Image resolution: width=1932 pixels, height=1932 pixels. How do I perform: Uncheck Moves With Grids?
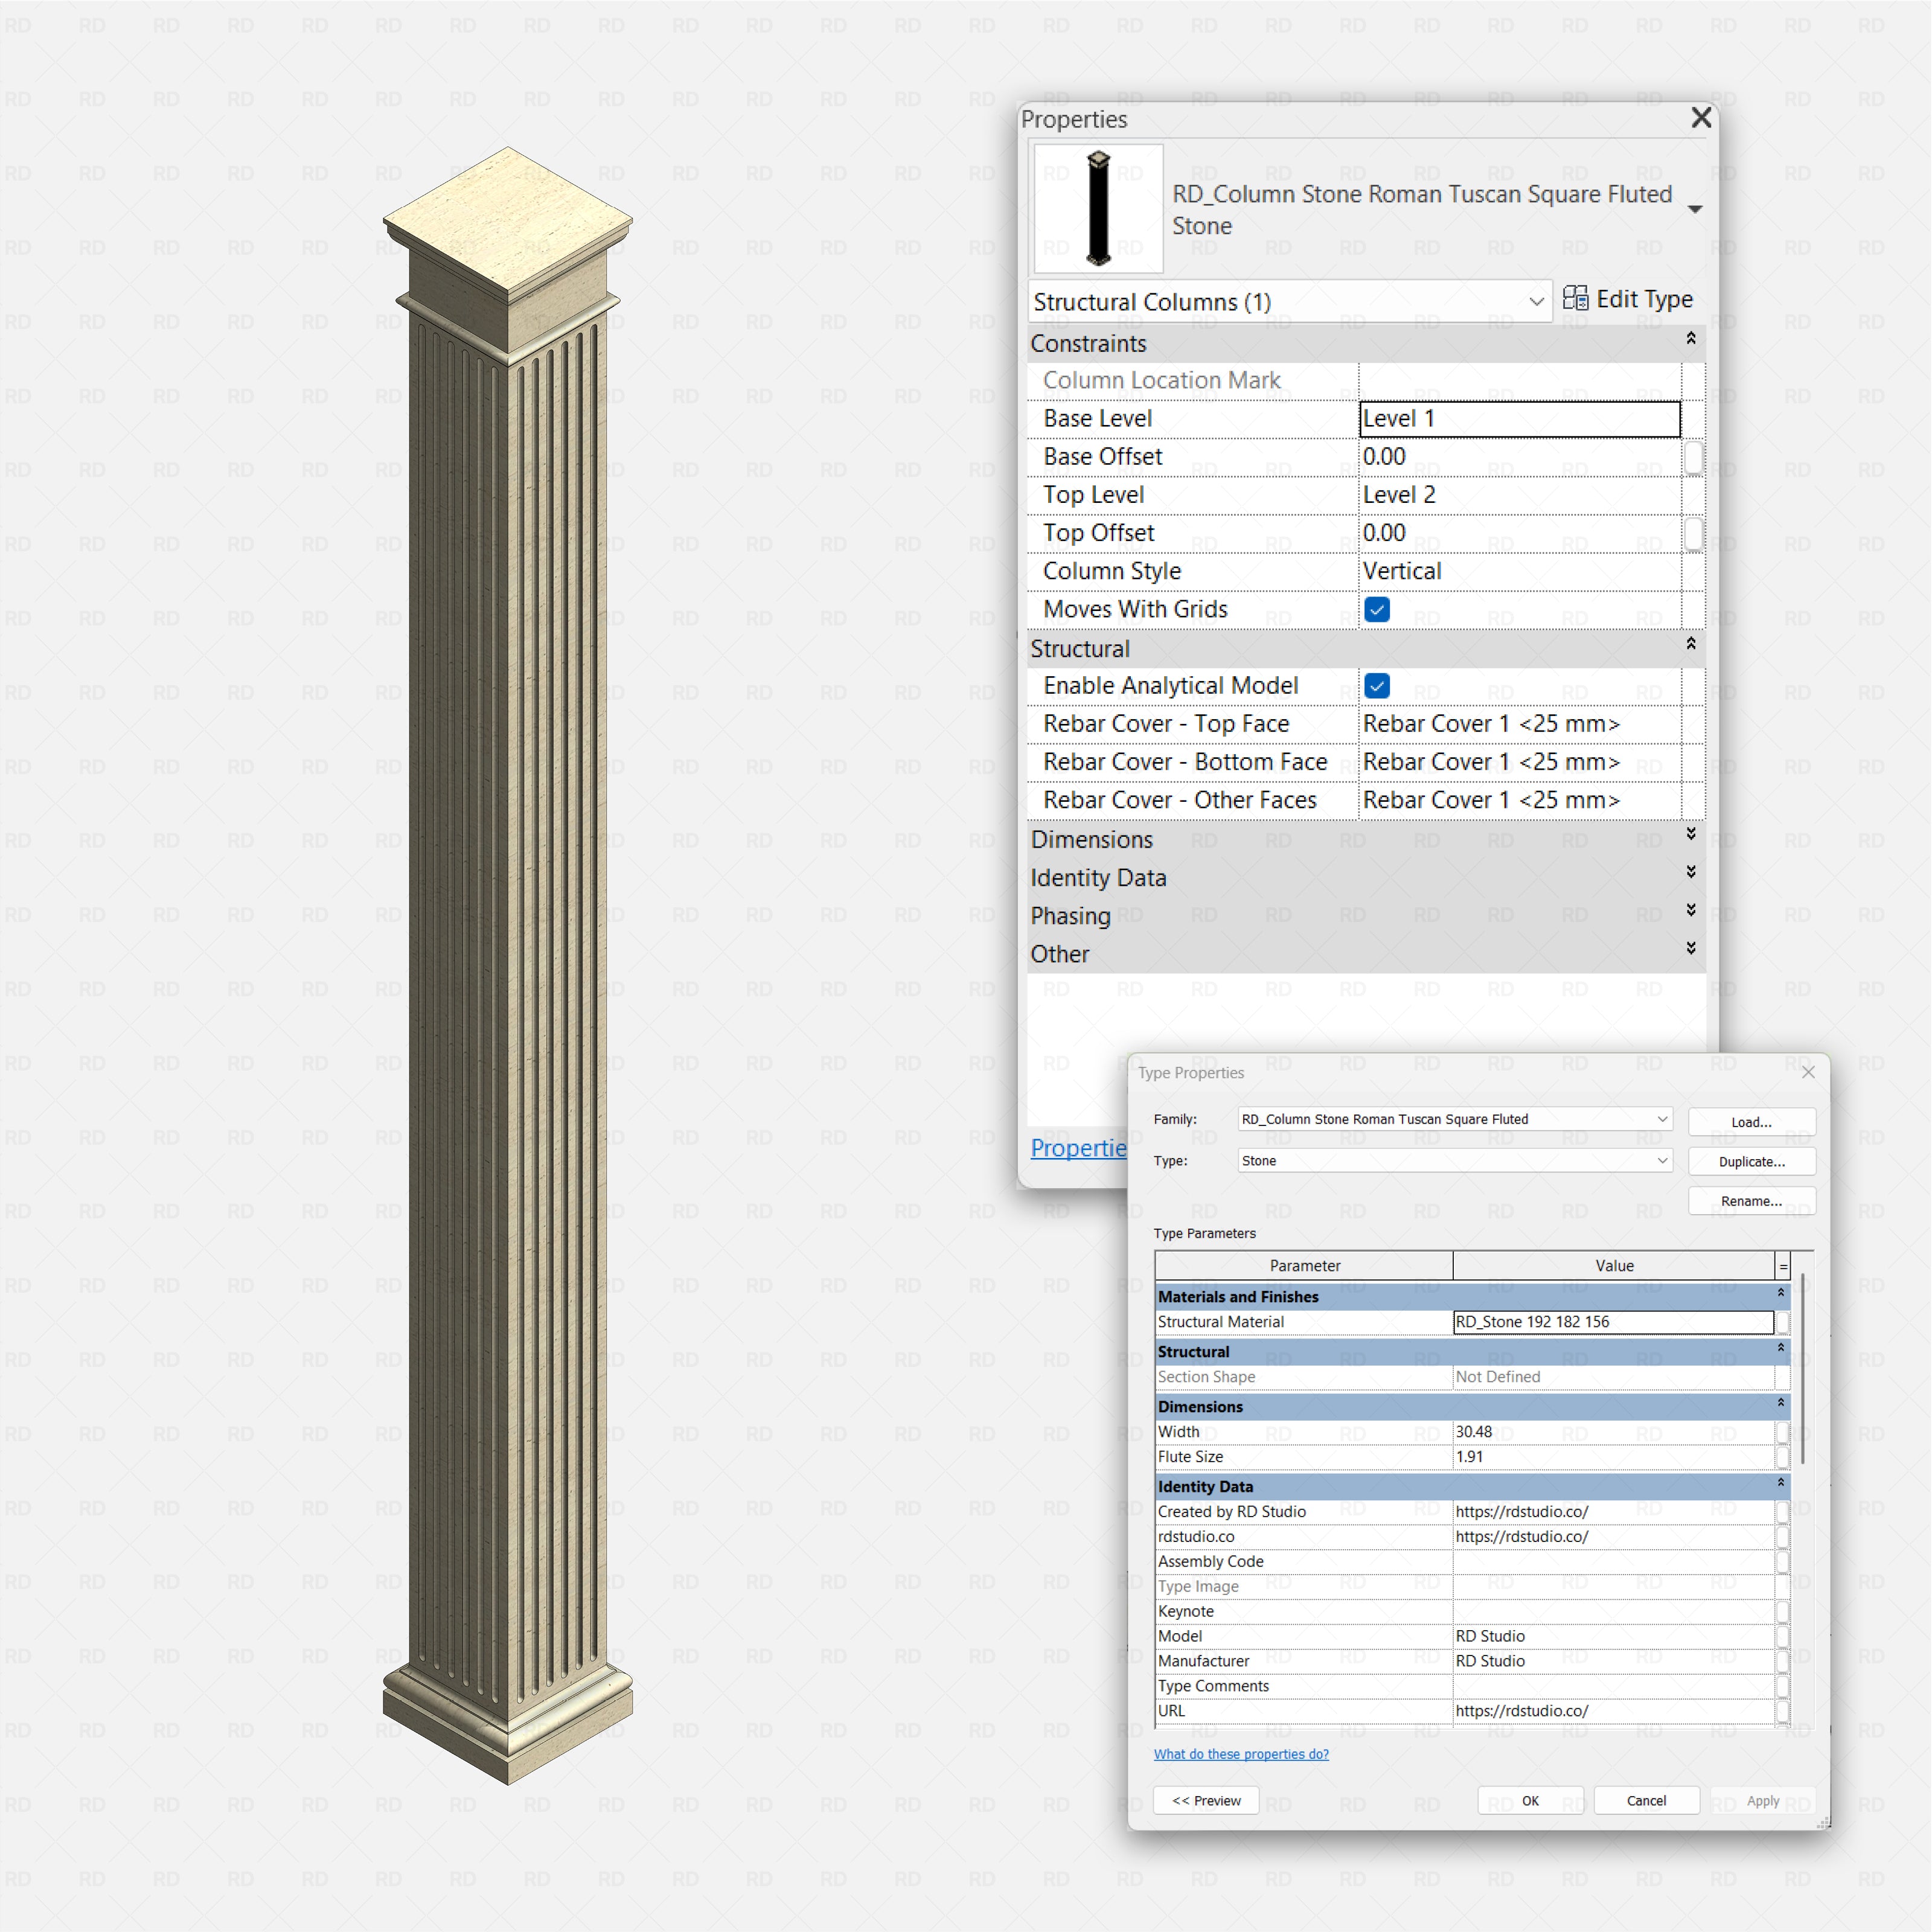pyautogui.click(x=1377, y=609)
